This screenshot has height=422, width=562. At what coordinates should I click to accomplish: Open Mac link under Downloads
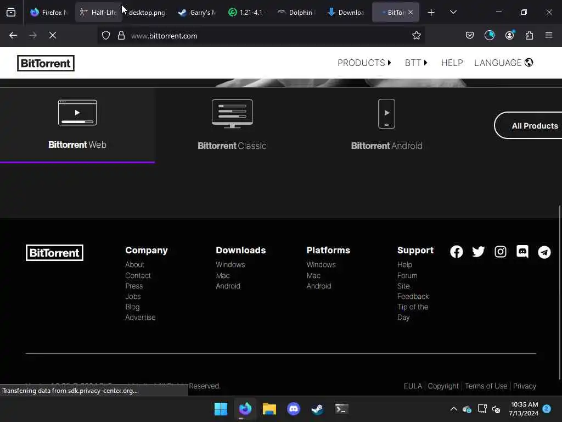pos(223,276)
